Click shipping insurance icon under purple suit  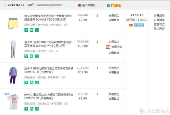pyautogui.click(x=31, y=82)
